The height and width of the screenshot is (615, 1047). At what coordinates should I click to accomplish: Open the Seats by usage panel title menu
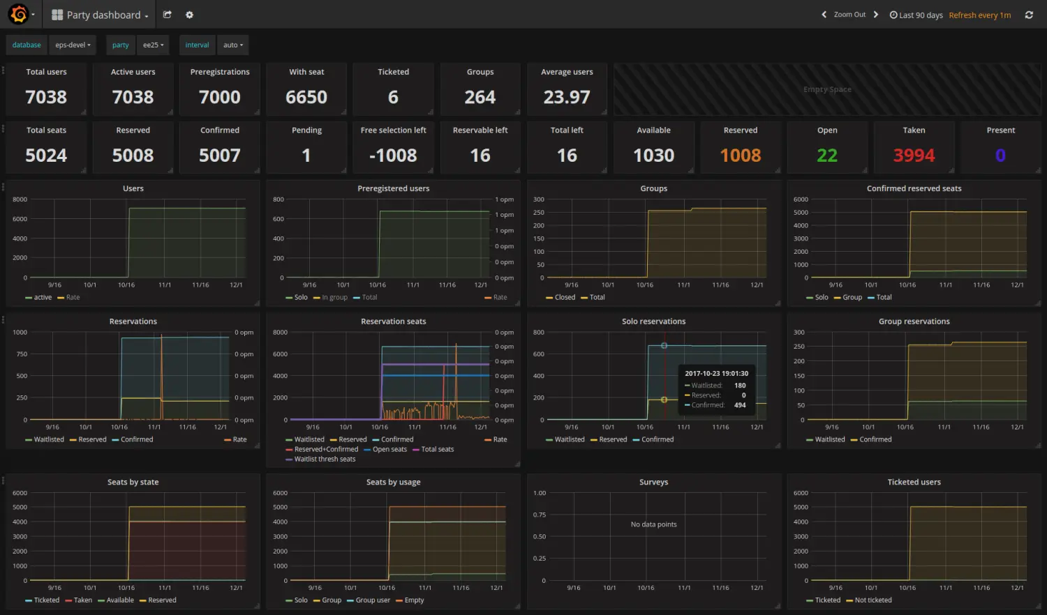393,482
